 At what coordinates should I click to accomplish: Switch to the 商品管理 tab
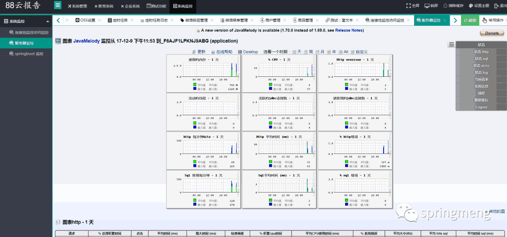tap(303, 20)
